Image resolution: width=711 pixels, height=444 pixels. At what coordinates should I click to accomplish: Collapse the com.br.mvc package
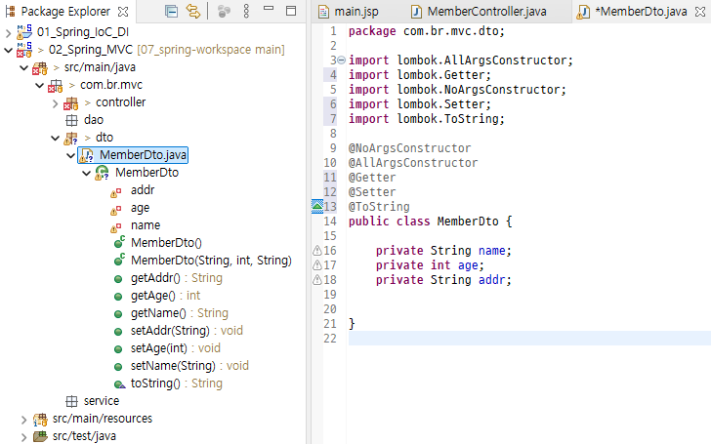point(40,85)
